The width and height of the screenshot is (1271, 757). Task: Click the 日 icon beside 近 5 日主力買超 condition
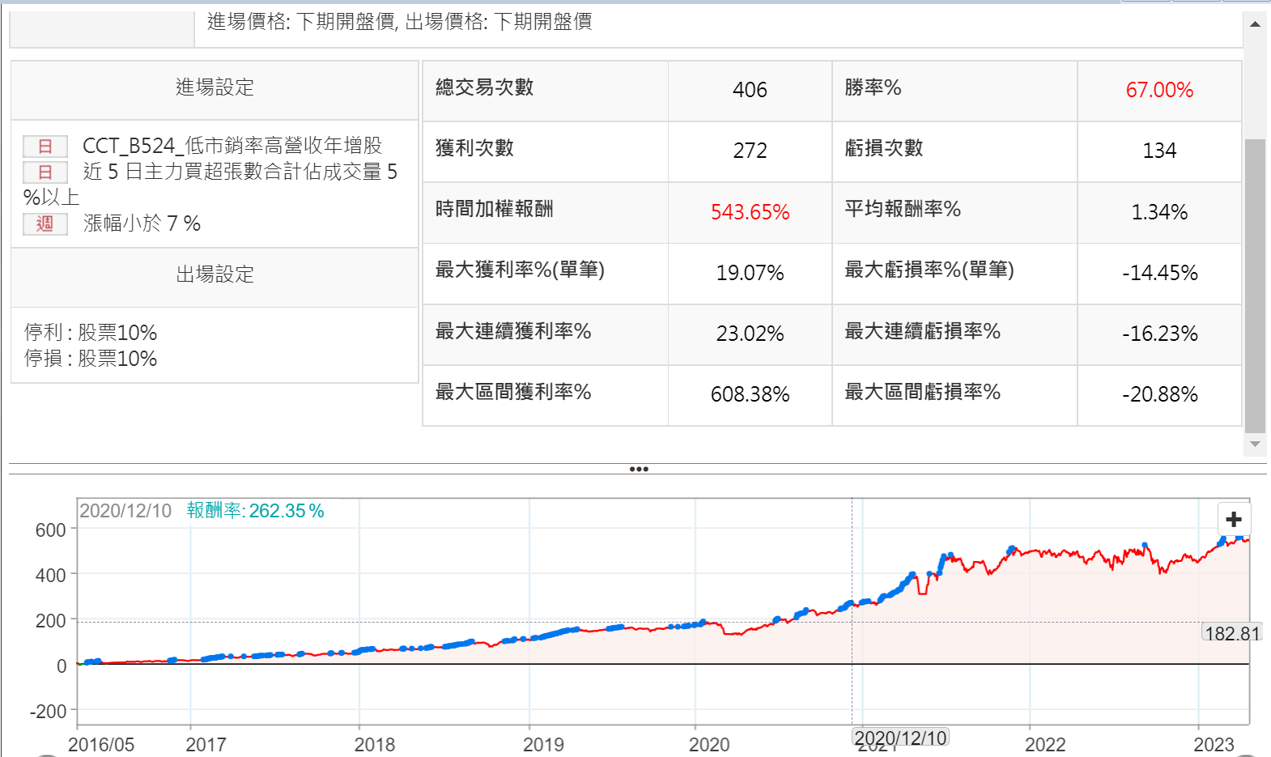pos(45,172)
